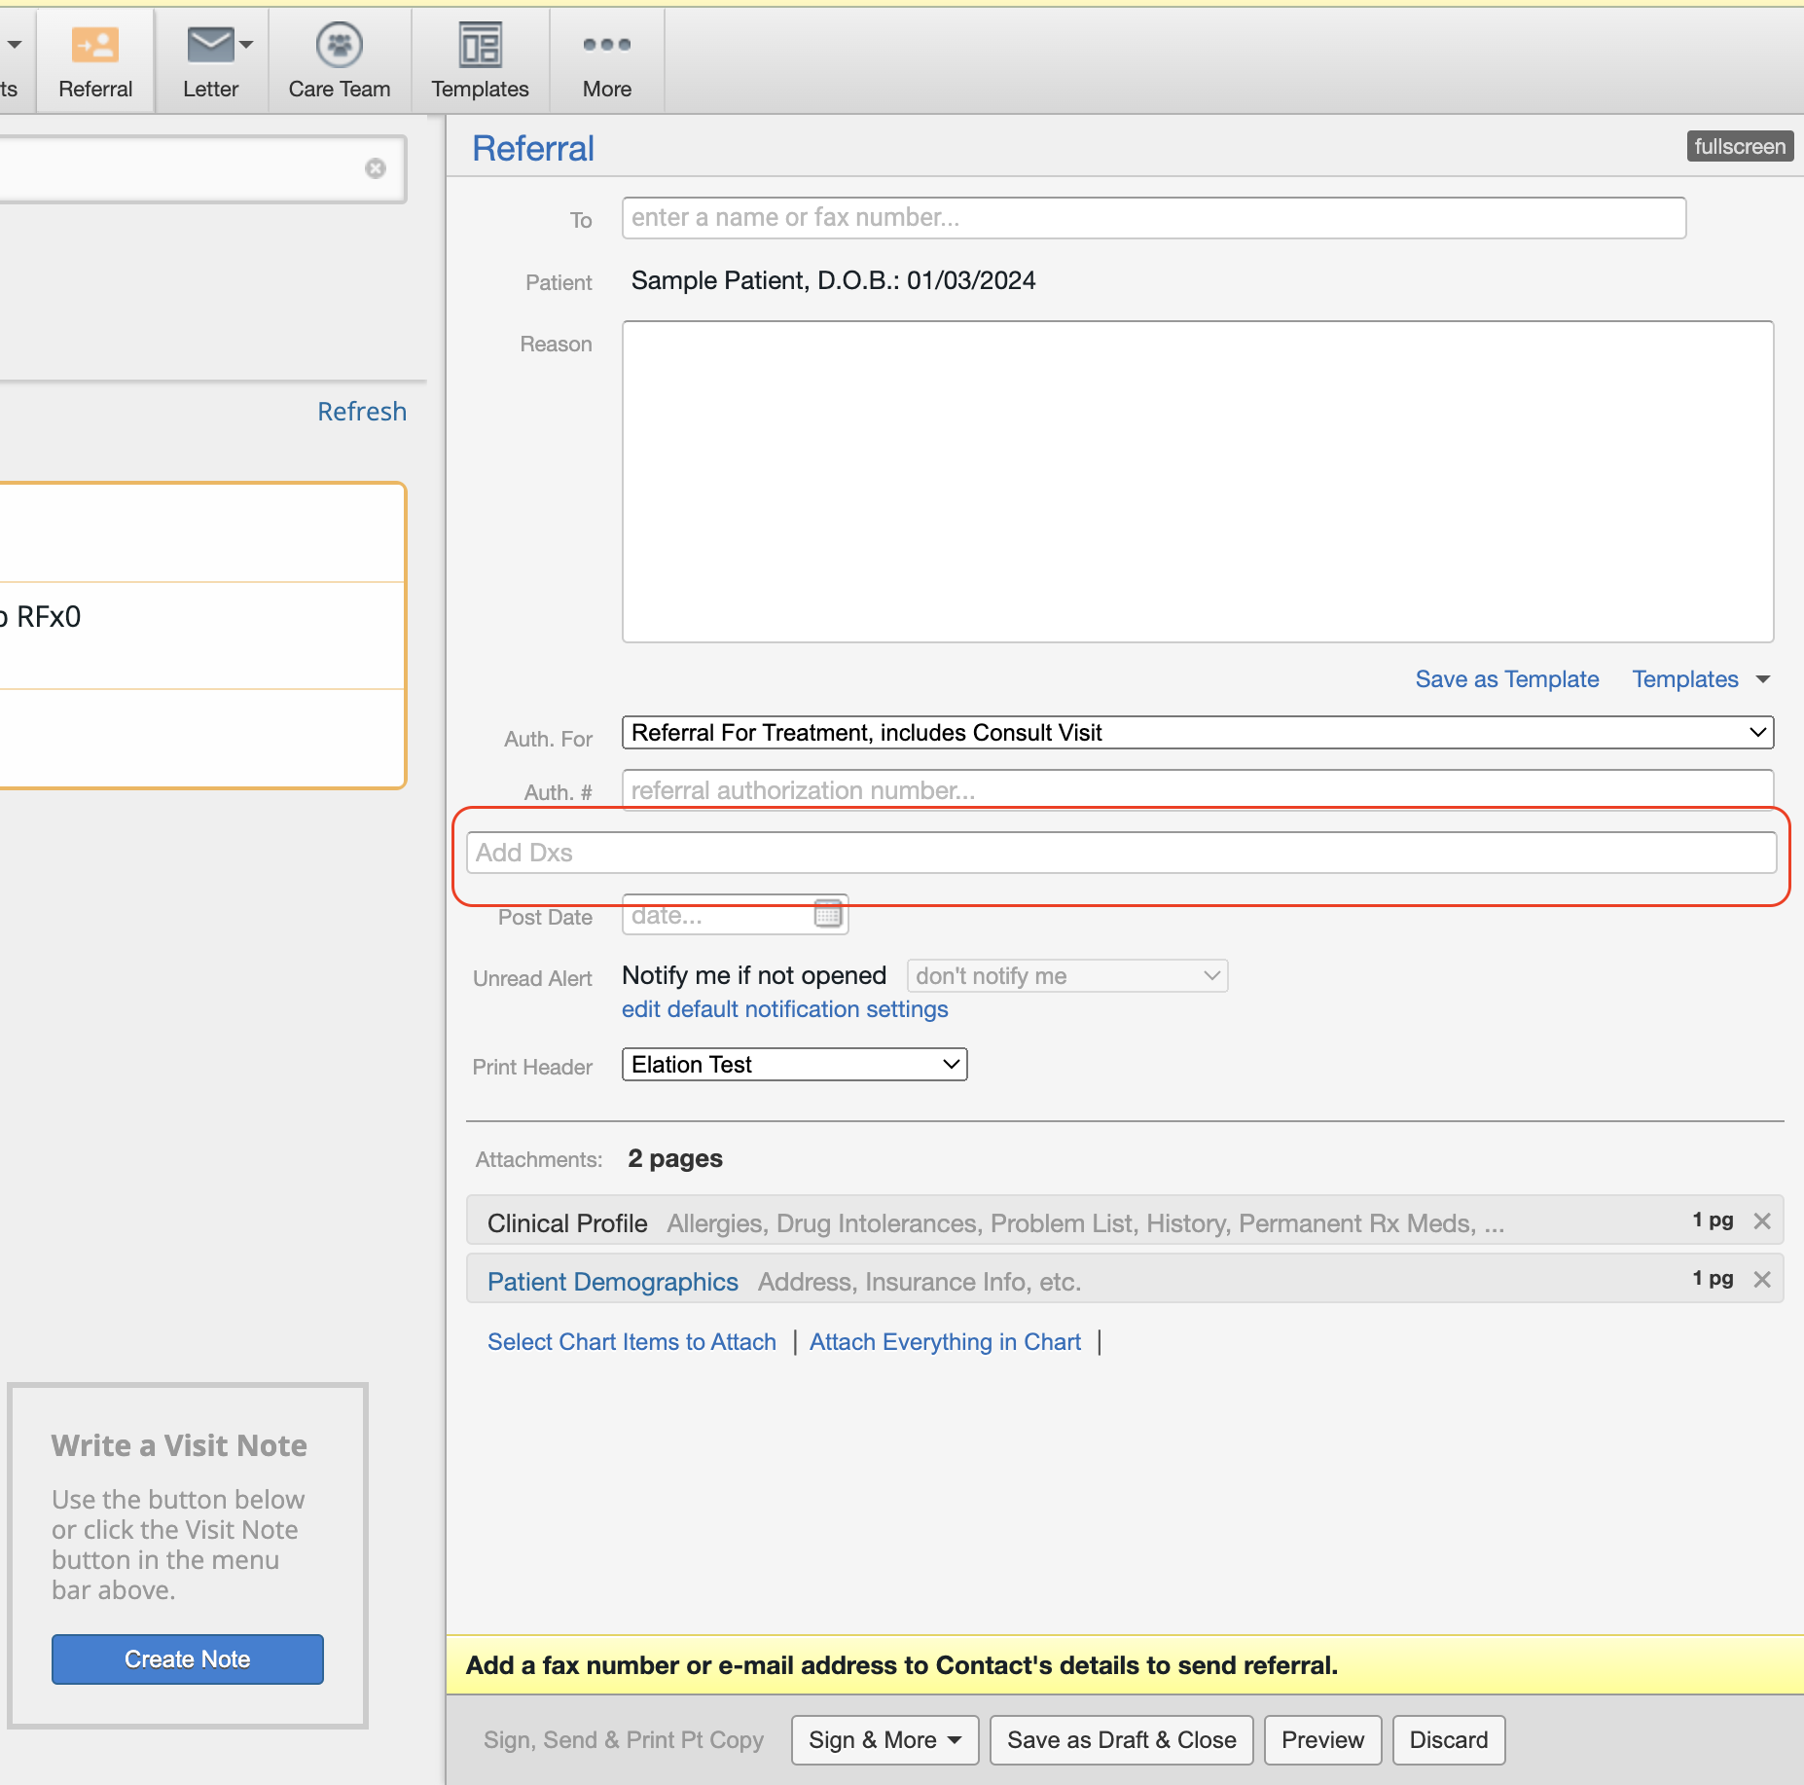Open the Sign & More dropdown button

884,1740
